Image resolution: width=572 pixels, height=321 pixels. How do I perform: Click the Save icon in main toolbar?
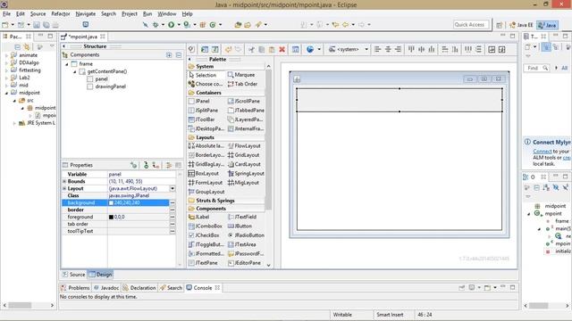[x=37, y=25]
